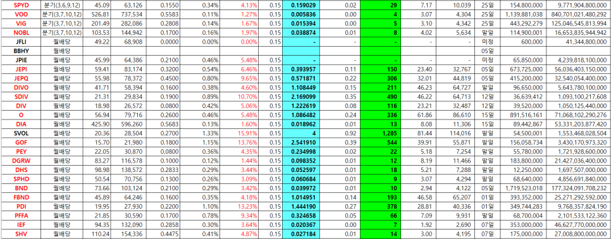Click the 526.81 price cell for VOO

(x=96, y=15)
